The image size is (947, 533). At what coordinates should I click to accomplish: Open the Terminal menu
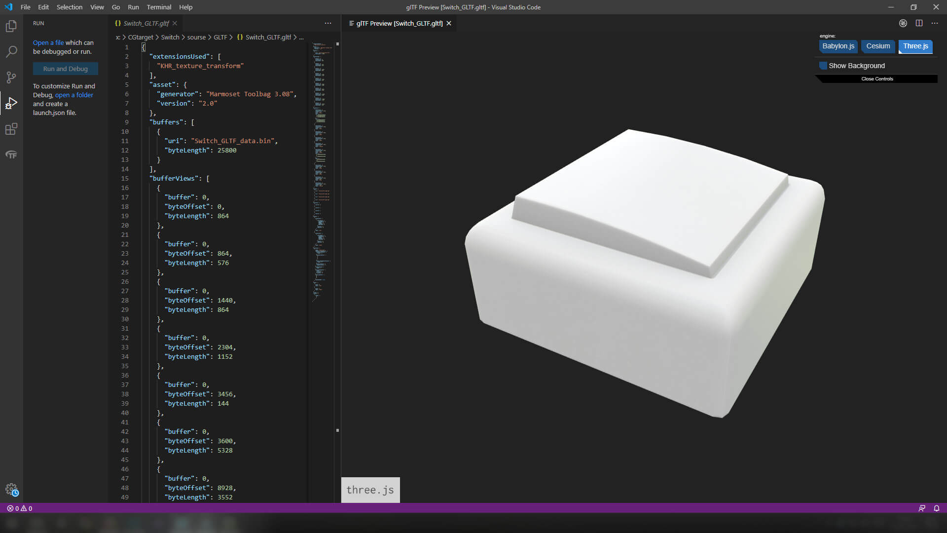tap(159, 7)
